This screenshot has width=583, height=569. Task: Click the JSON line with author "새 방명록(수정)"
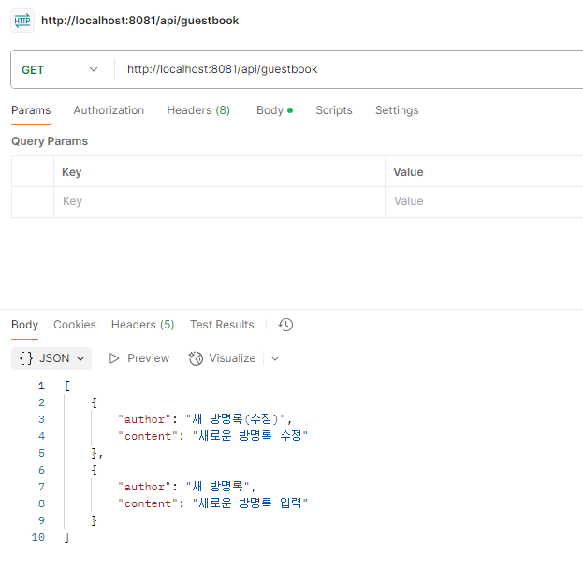pyautogui.click(x=205, y=419)
